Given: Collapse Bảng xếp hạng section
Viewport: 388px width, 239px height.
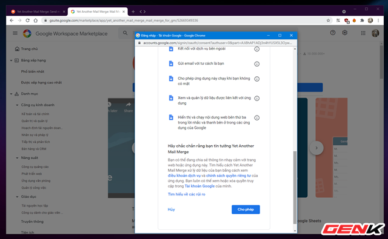Looking at the screenshot, I should [x=11, y=61].
